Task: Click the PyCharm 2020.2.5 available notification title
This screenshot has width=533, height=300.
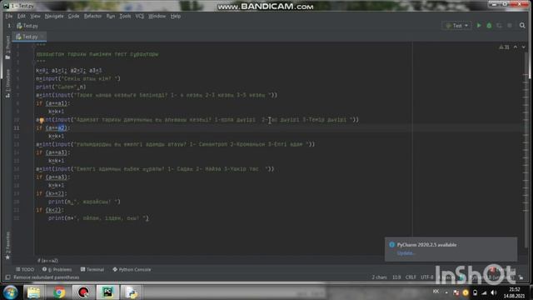Action: pos(426,244)
